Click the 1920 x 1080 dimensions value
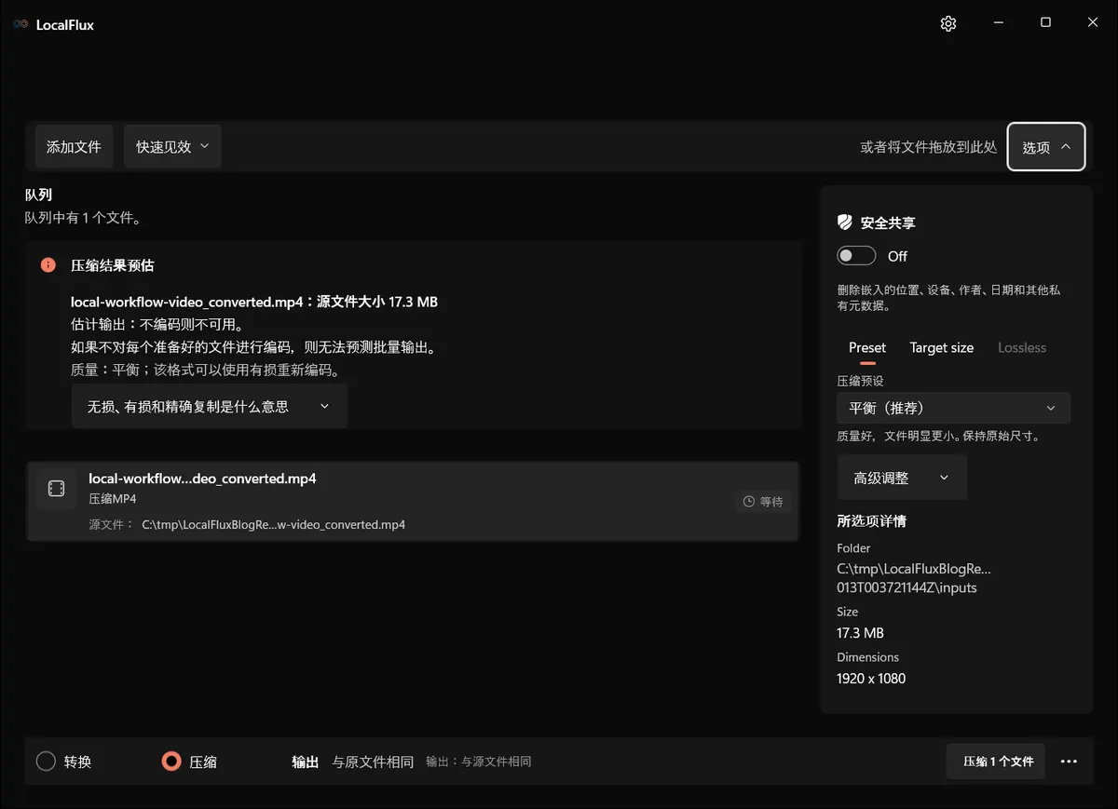 point(871,679)
